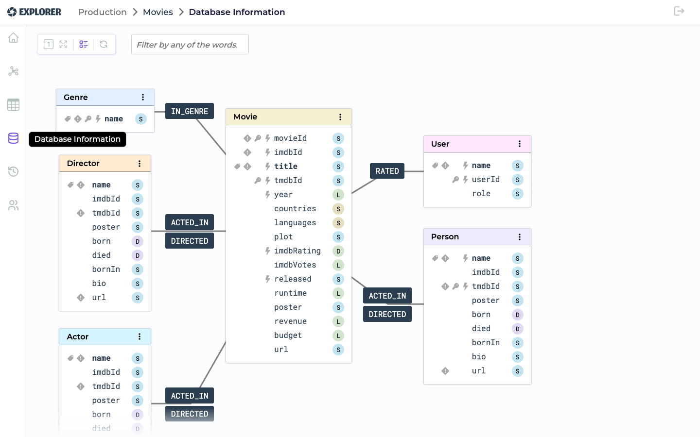Select the ACTED_IN label beside the Actor node
This screenshot has width=700, height=437.
point(190,396)
